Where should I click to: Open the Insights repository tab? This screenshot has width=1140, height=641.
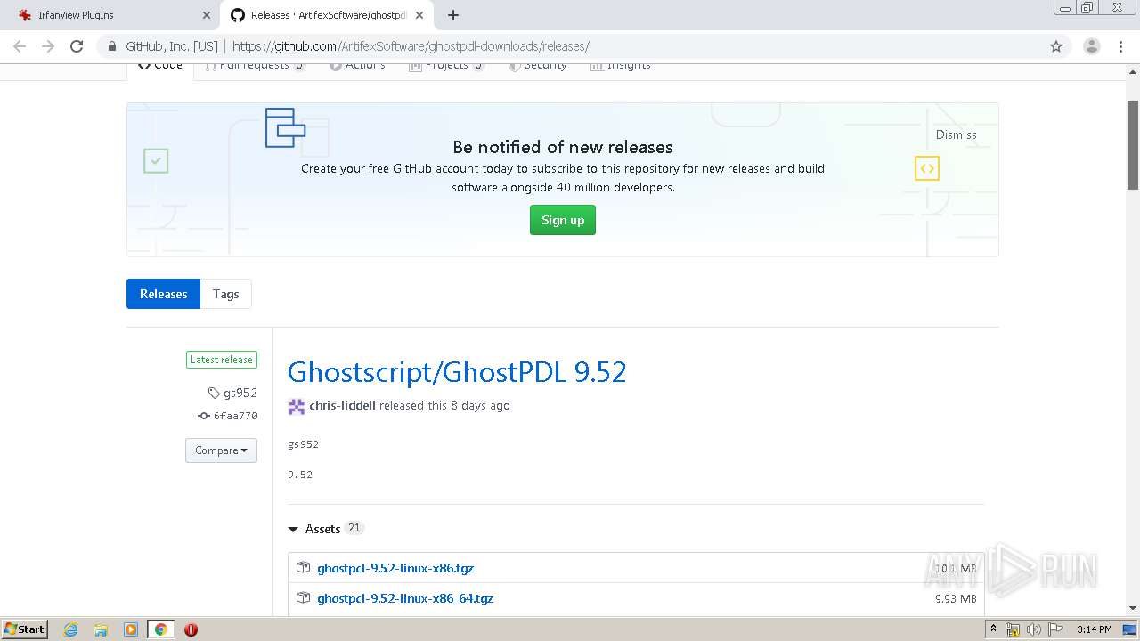tap(621, 65)
